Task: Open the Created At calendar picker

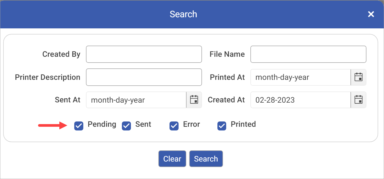Action: pyautogui.click(x=358, y=100)
